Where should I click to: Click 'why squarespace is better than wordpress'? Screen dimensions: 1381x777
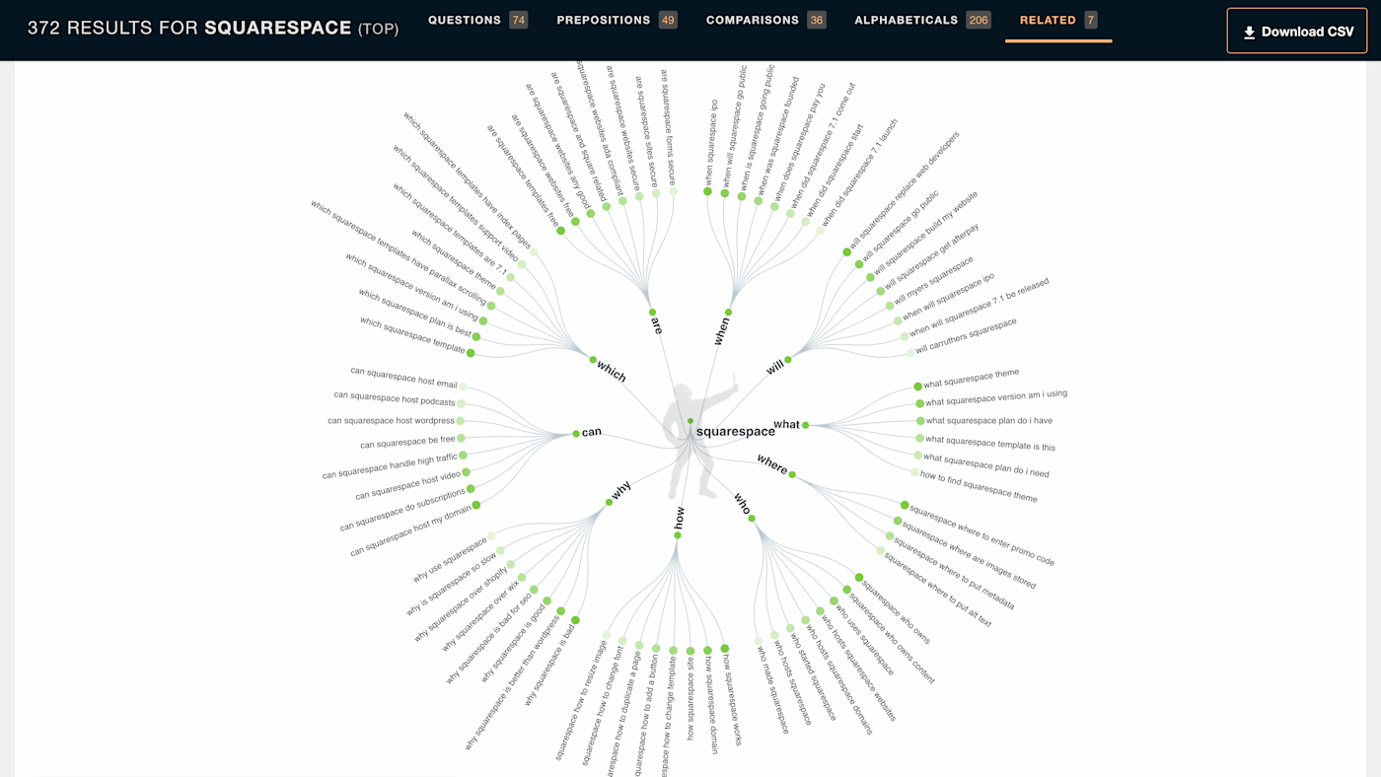tap(512, 682)
